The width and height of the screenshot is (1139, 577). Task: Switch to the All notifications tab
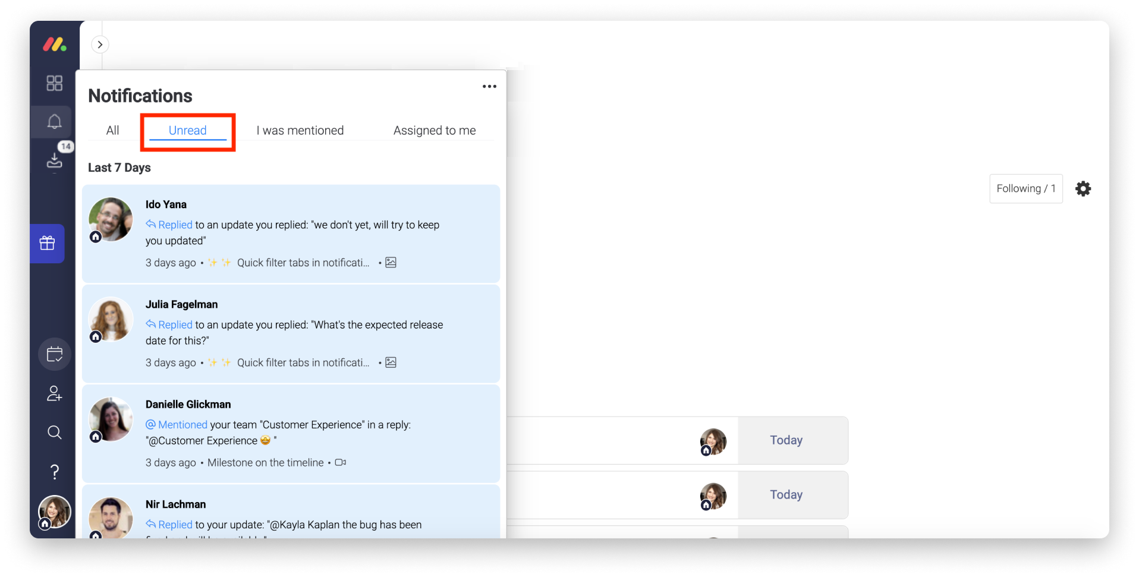[x=112, y=130]
